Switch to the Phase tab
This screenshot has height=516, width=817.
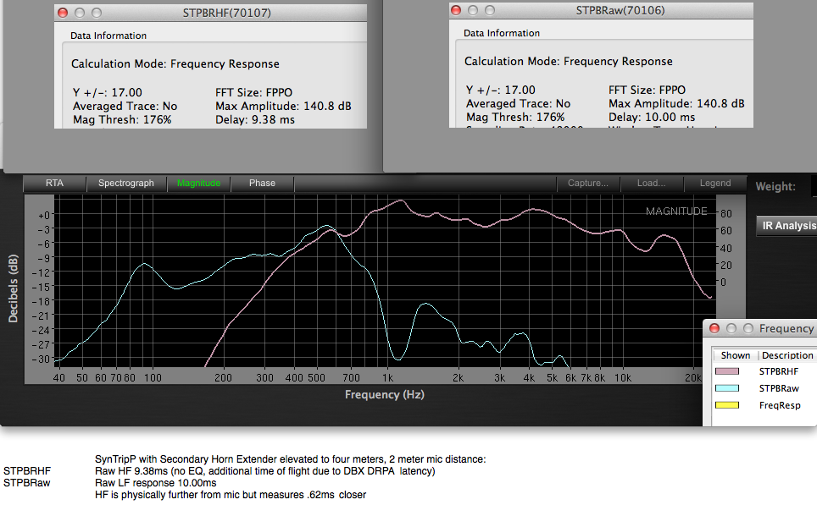coord(262,183)
